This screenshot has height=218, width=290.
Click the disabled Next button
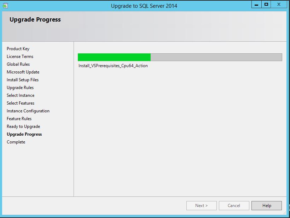[x=201, y=206]
